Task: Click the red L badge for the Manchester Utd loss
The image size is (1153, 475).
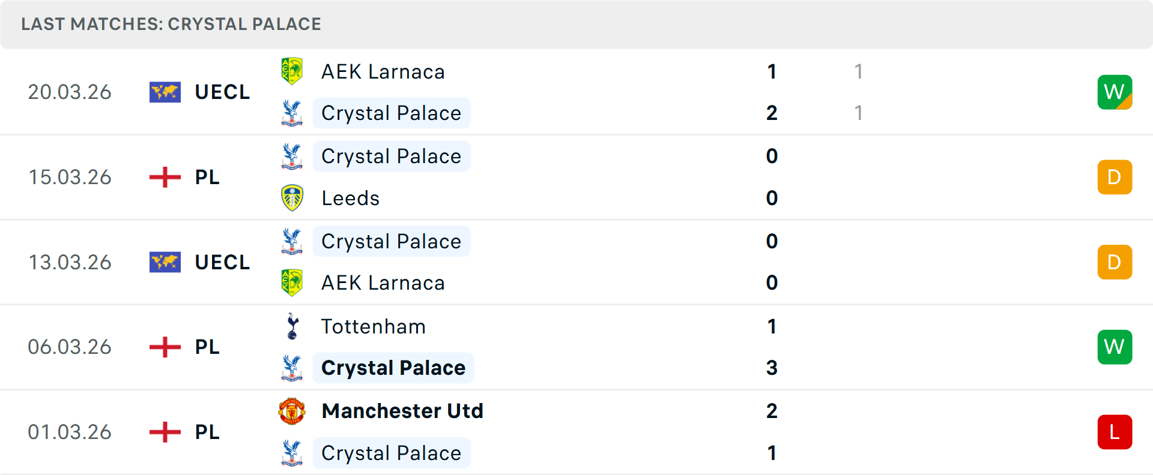Action: point(1115,432)
